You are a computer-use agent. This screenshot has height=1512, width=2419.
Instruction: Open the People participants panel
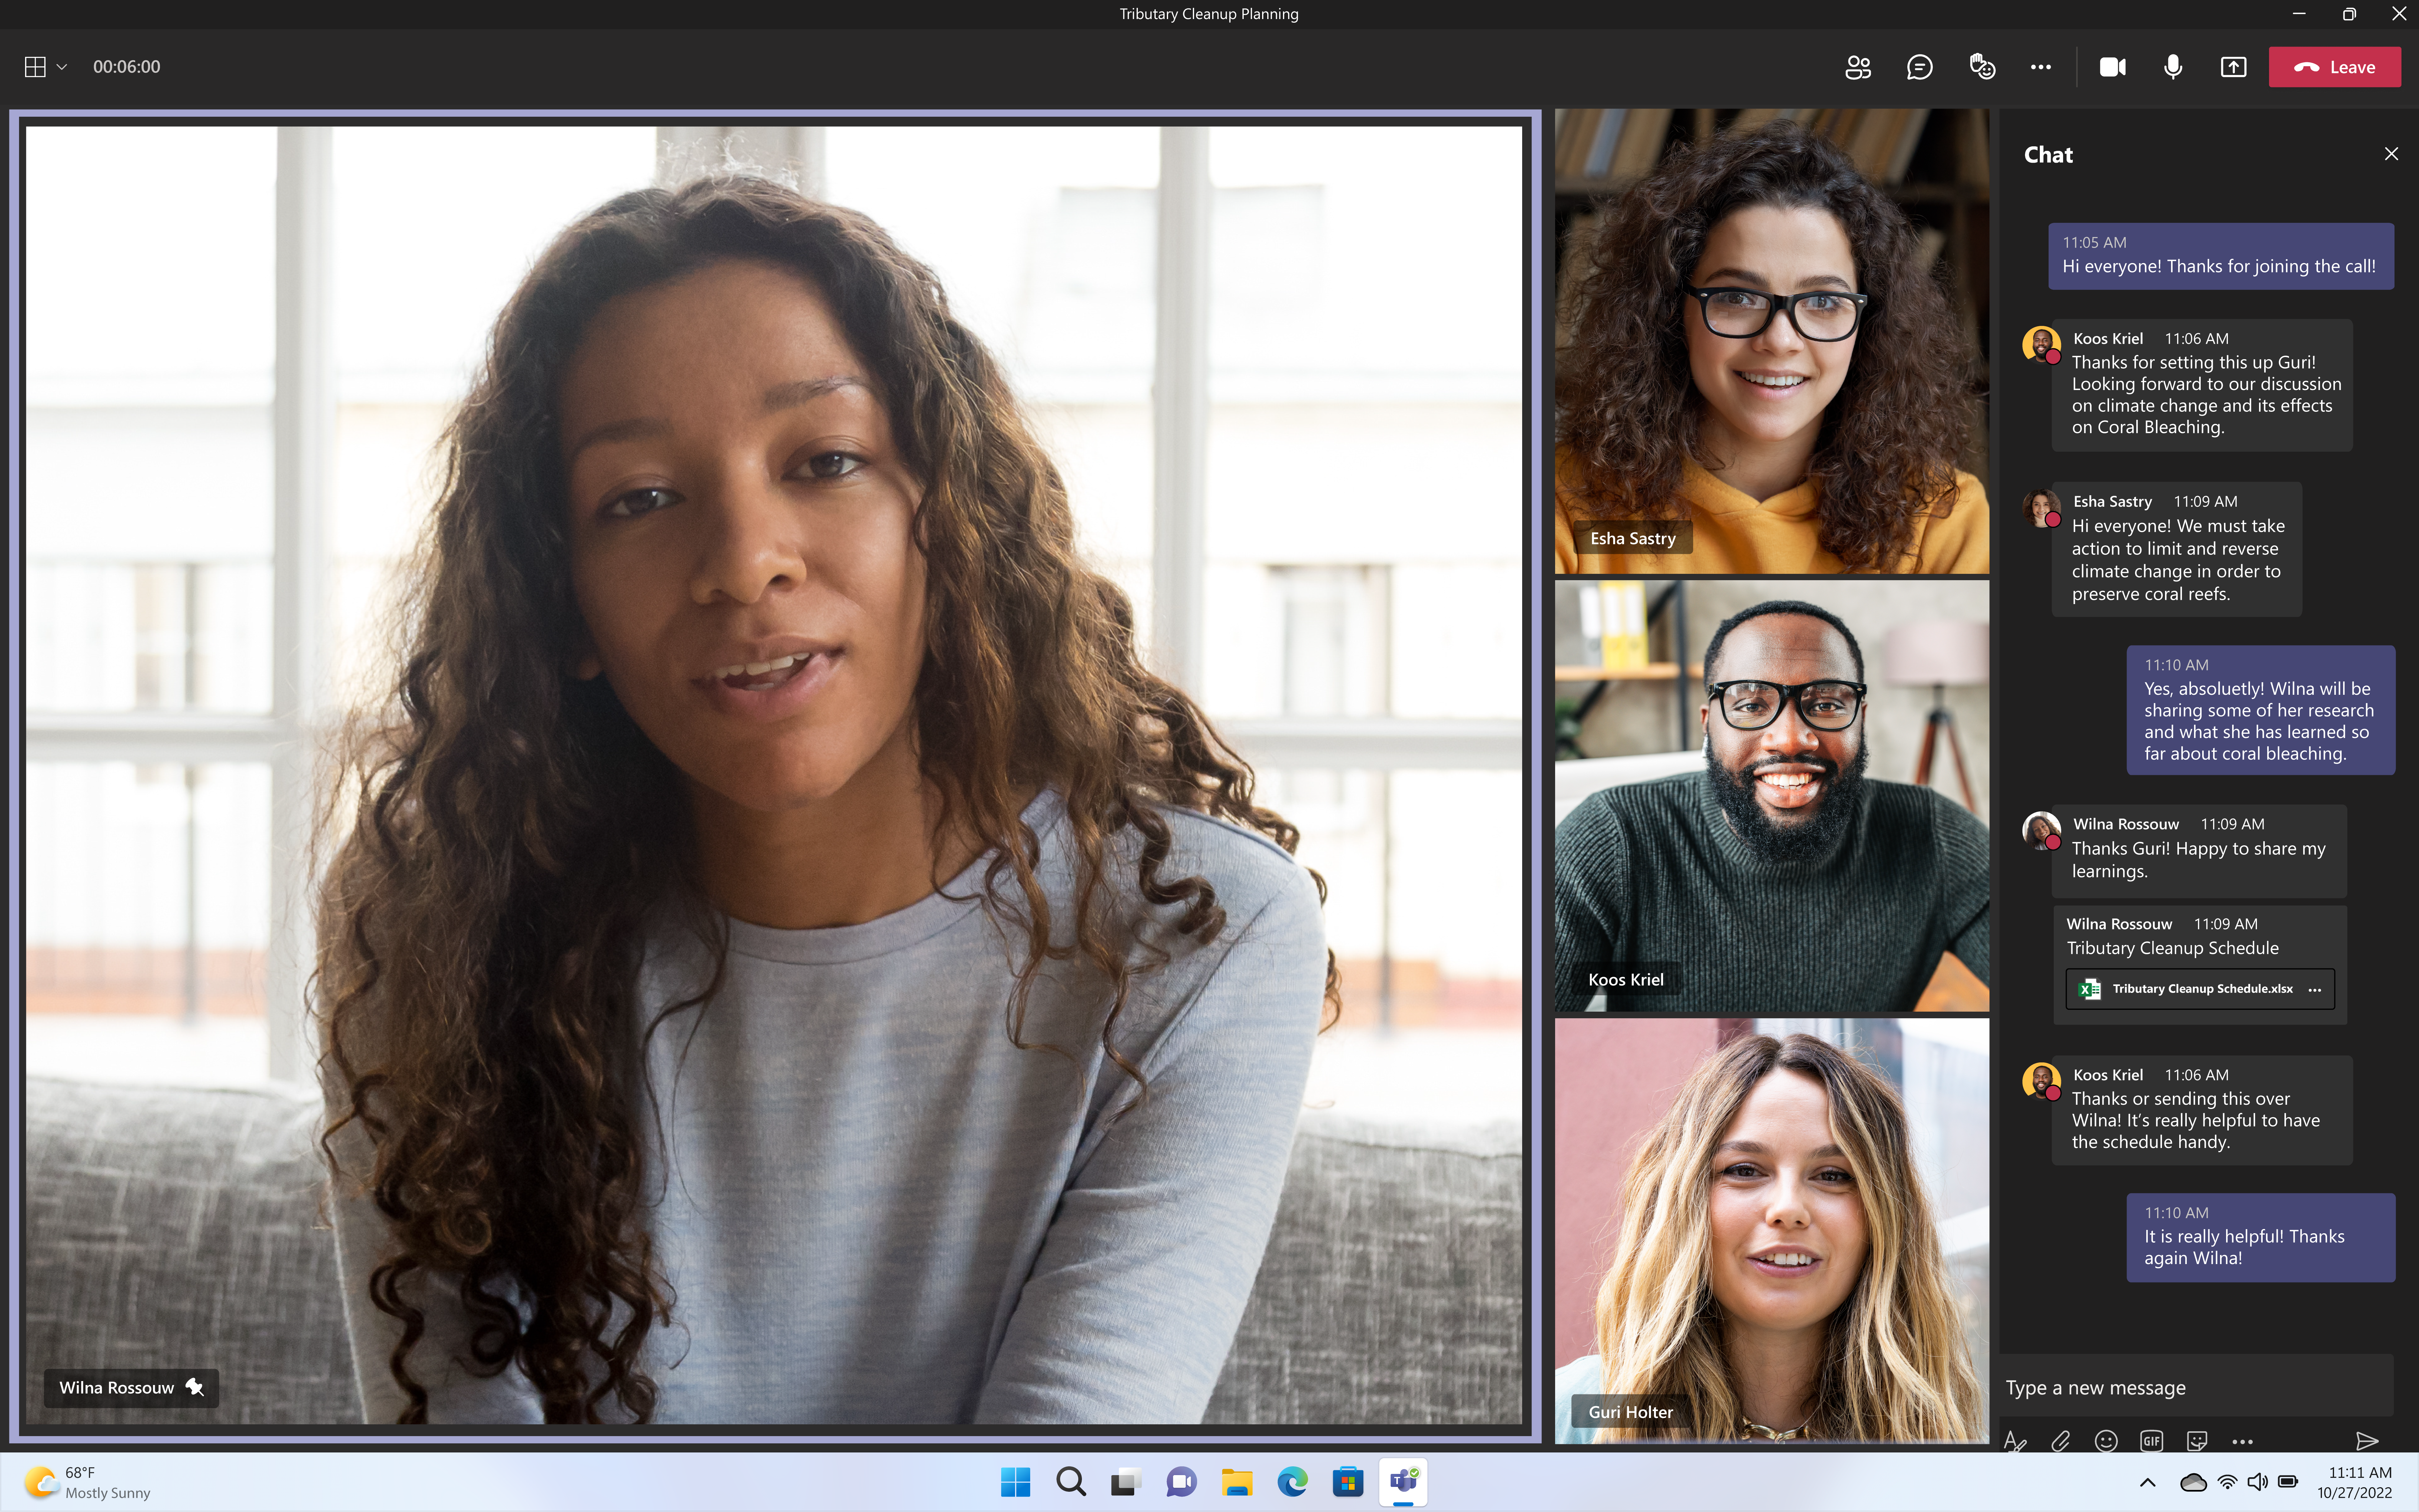[1858, 67]
